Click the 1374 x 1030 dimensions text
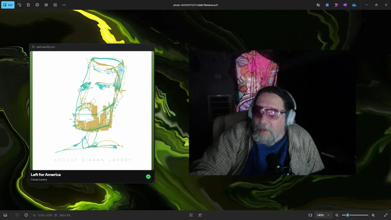The image size is (391, 220). [45, 215]
